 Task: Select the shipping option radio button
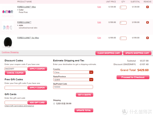[x=54, y=104]
